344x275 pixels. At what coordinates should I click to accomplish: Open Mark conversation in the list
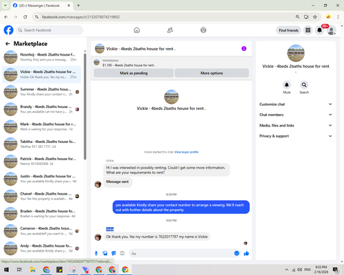click(x=41, y=126)
